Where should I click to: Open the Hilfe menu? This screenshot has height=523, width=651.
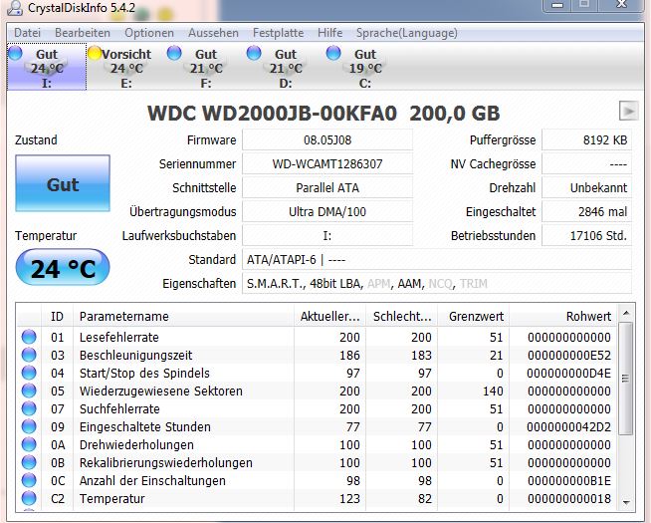point(330,33)
